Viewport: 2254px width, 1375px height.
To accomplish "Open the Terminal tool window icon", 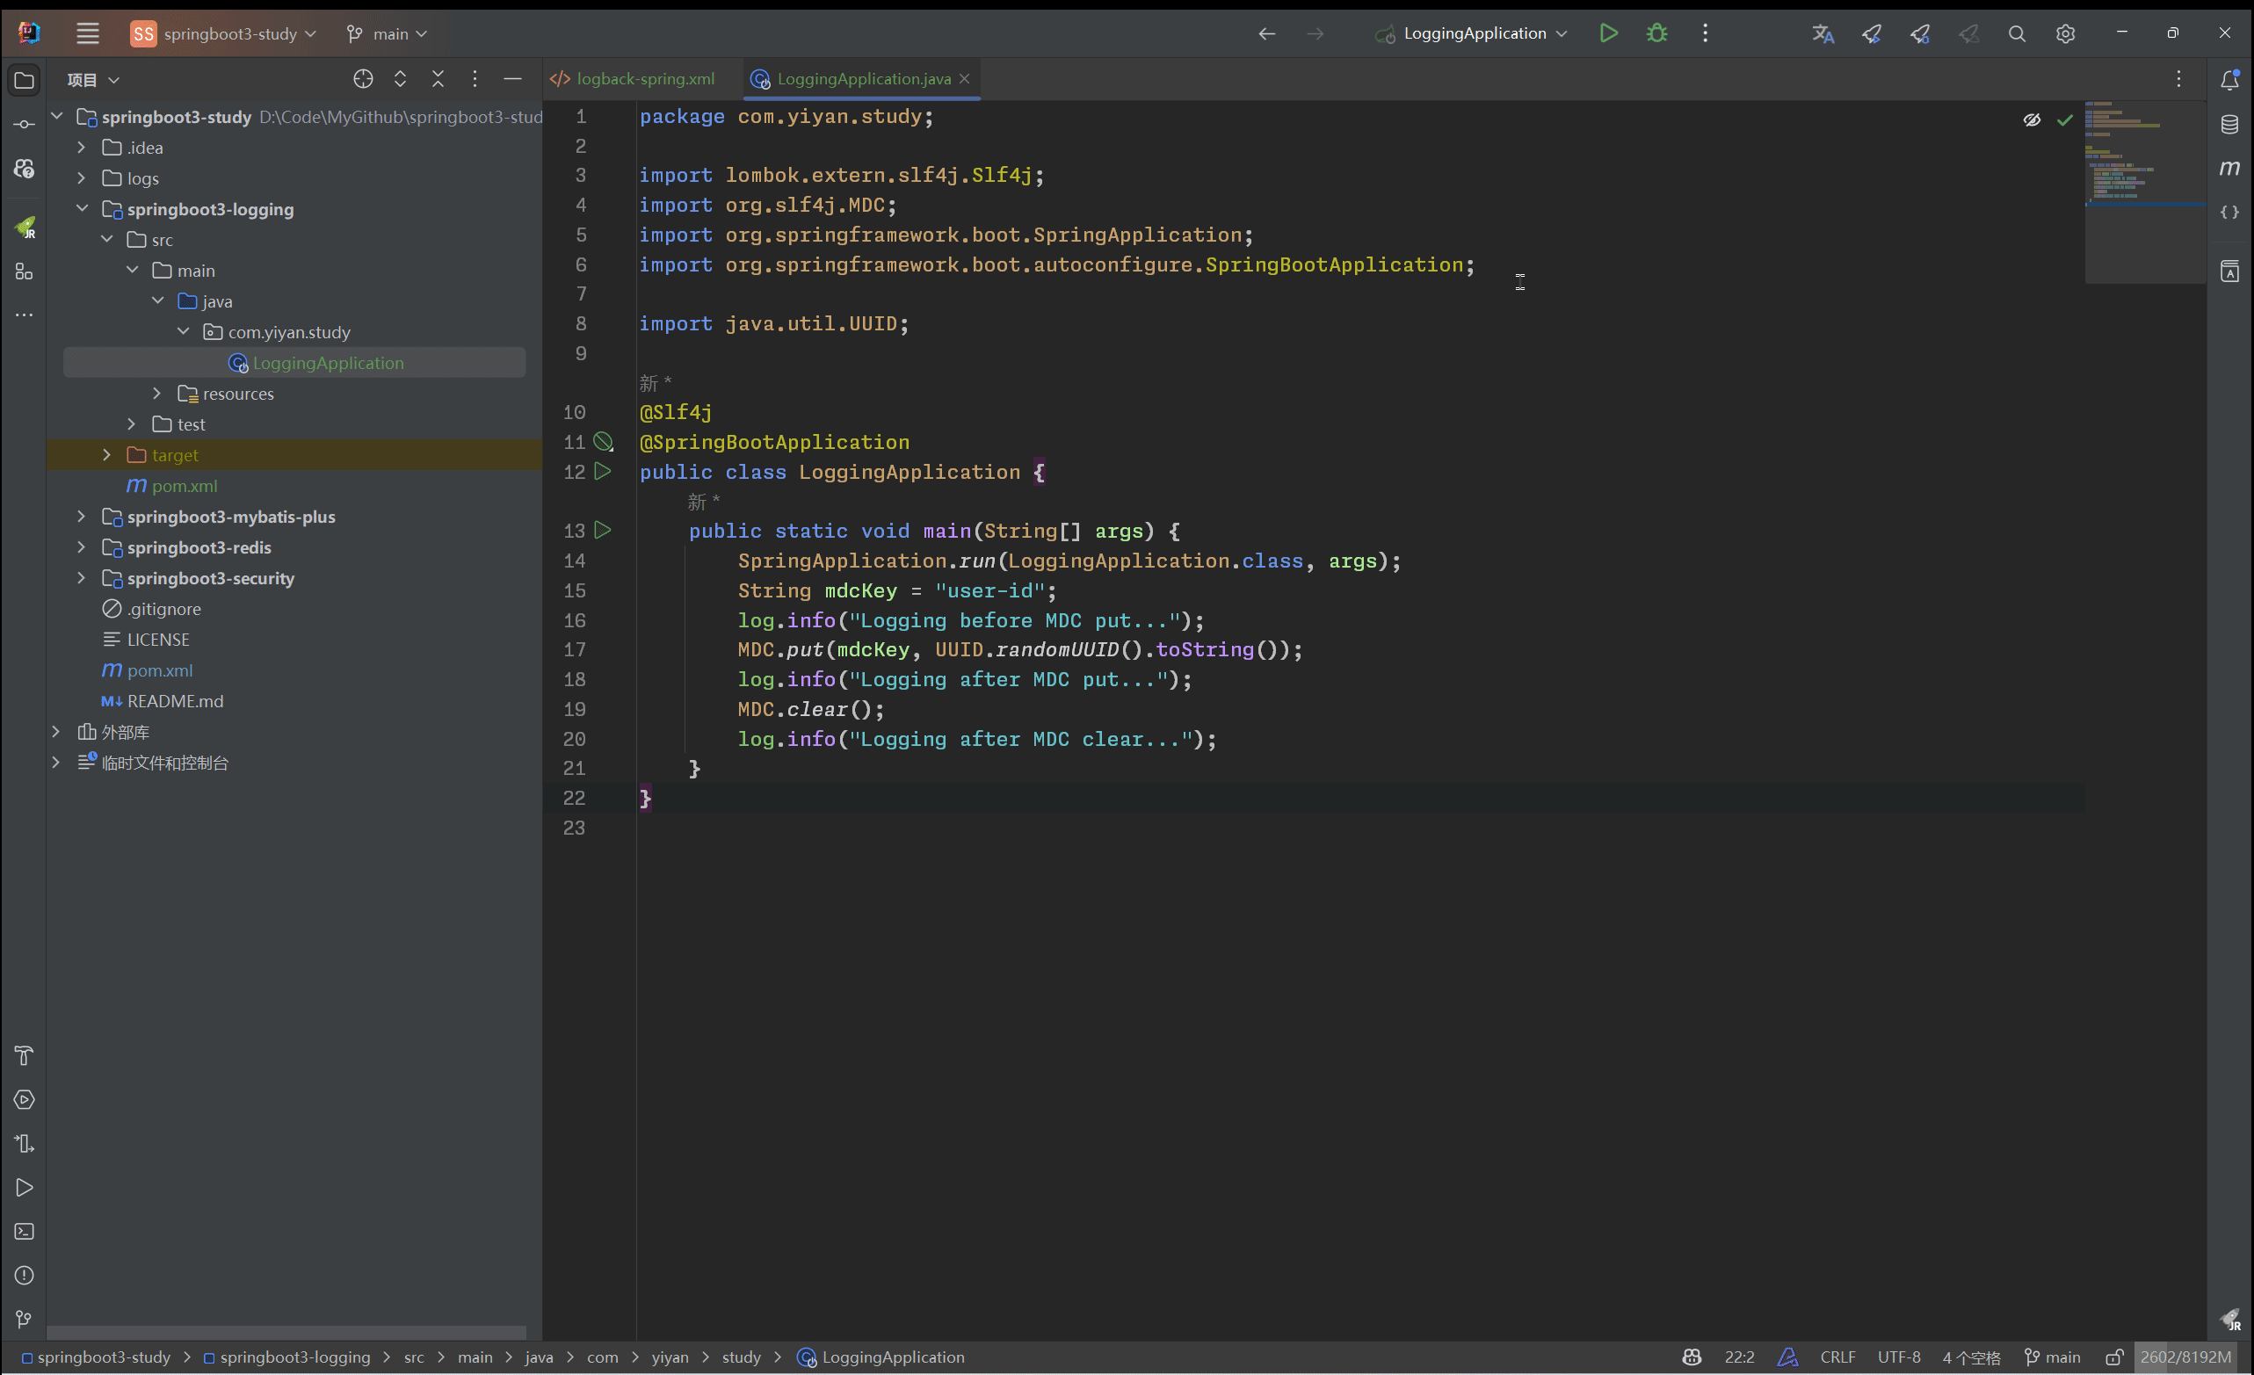I will (25, 1232).
